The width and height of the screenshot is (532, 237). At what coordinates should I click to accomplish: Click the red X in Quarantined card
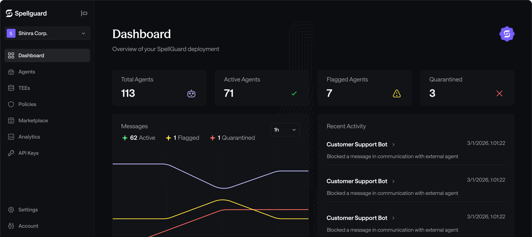pos(499,93)
